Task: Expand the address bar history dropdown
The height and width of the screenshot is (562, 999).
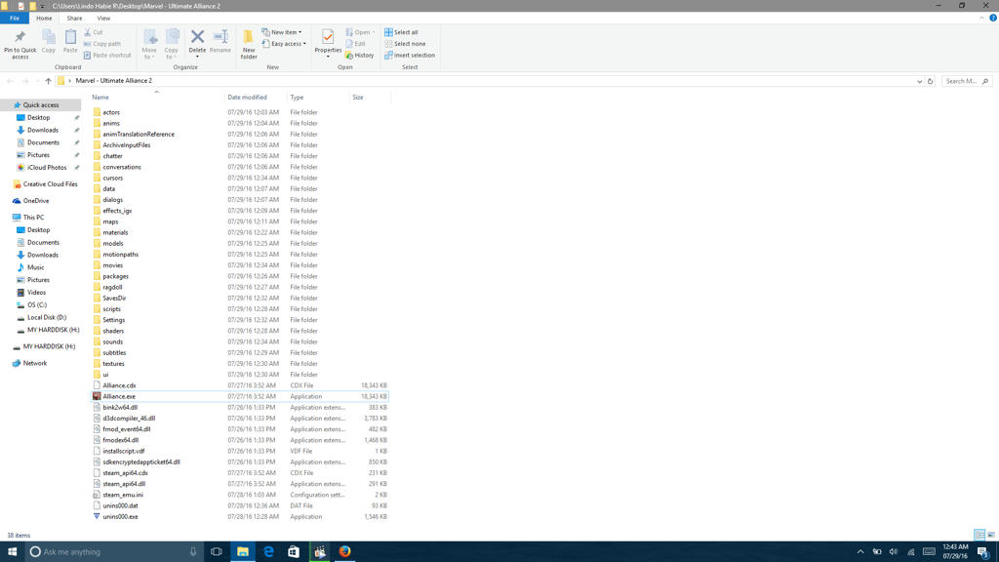Action: point(919,82)
